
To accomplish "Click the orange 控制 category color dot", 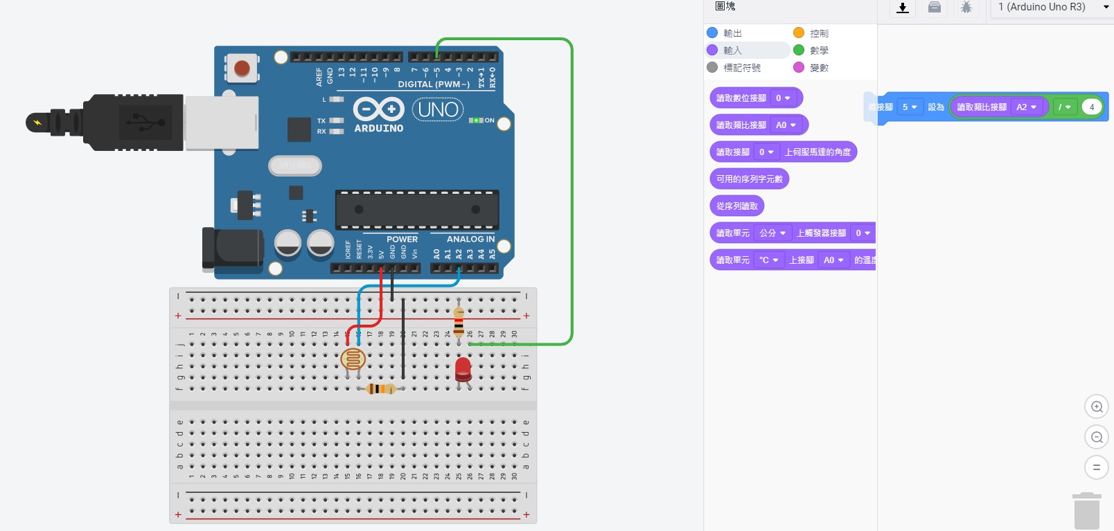I will click(x=799, y=33).
